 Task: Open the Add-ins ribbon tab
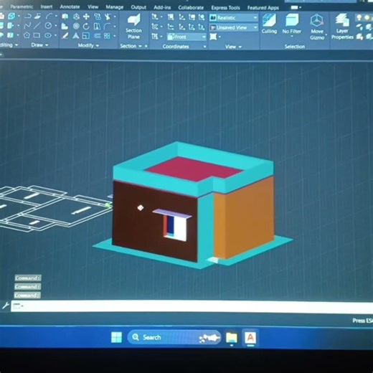click(162, 7)
